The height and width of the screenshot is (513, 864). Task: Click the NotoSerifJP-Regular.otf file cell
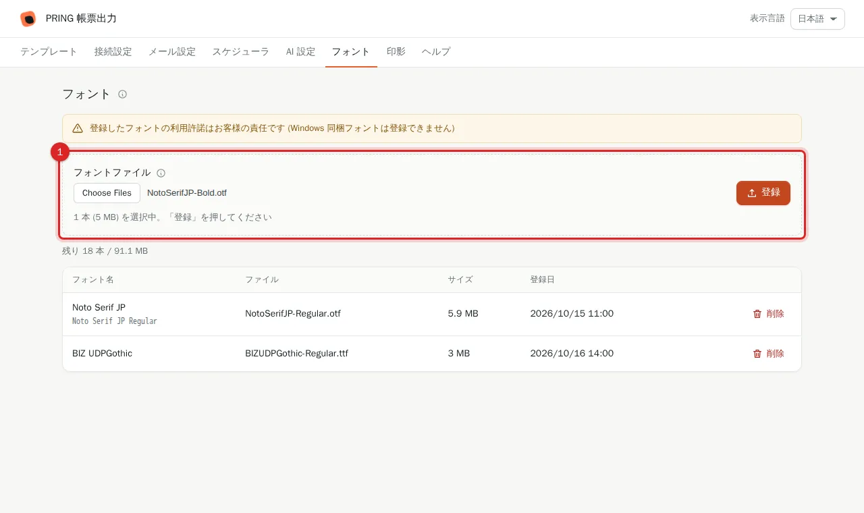293,314
